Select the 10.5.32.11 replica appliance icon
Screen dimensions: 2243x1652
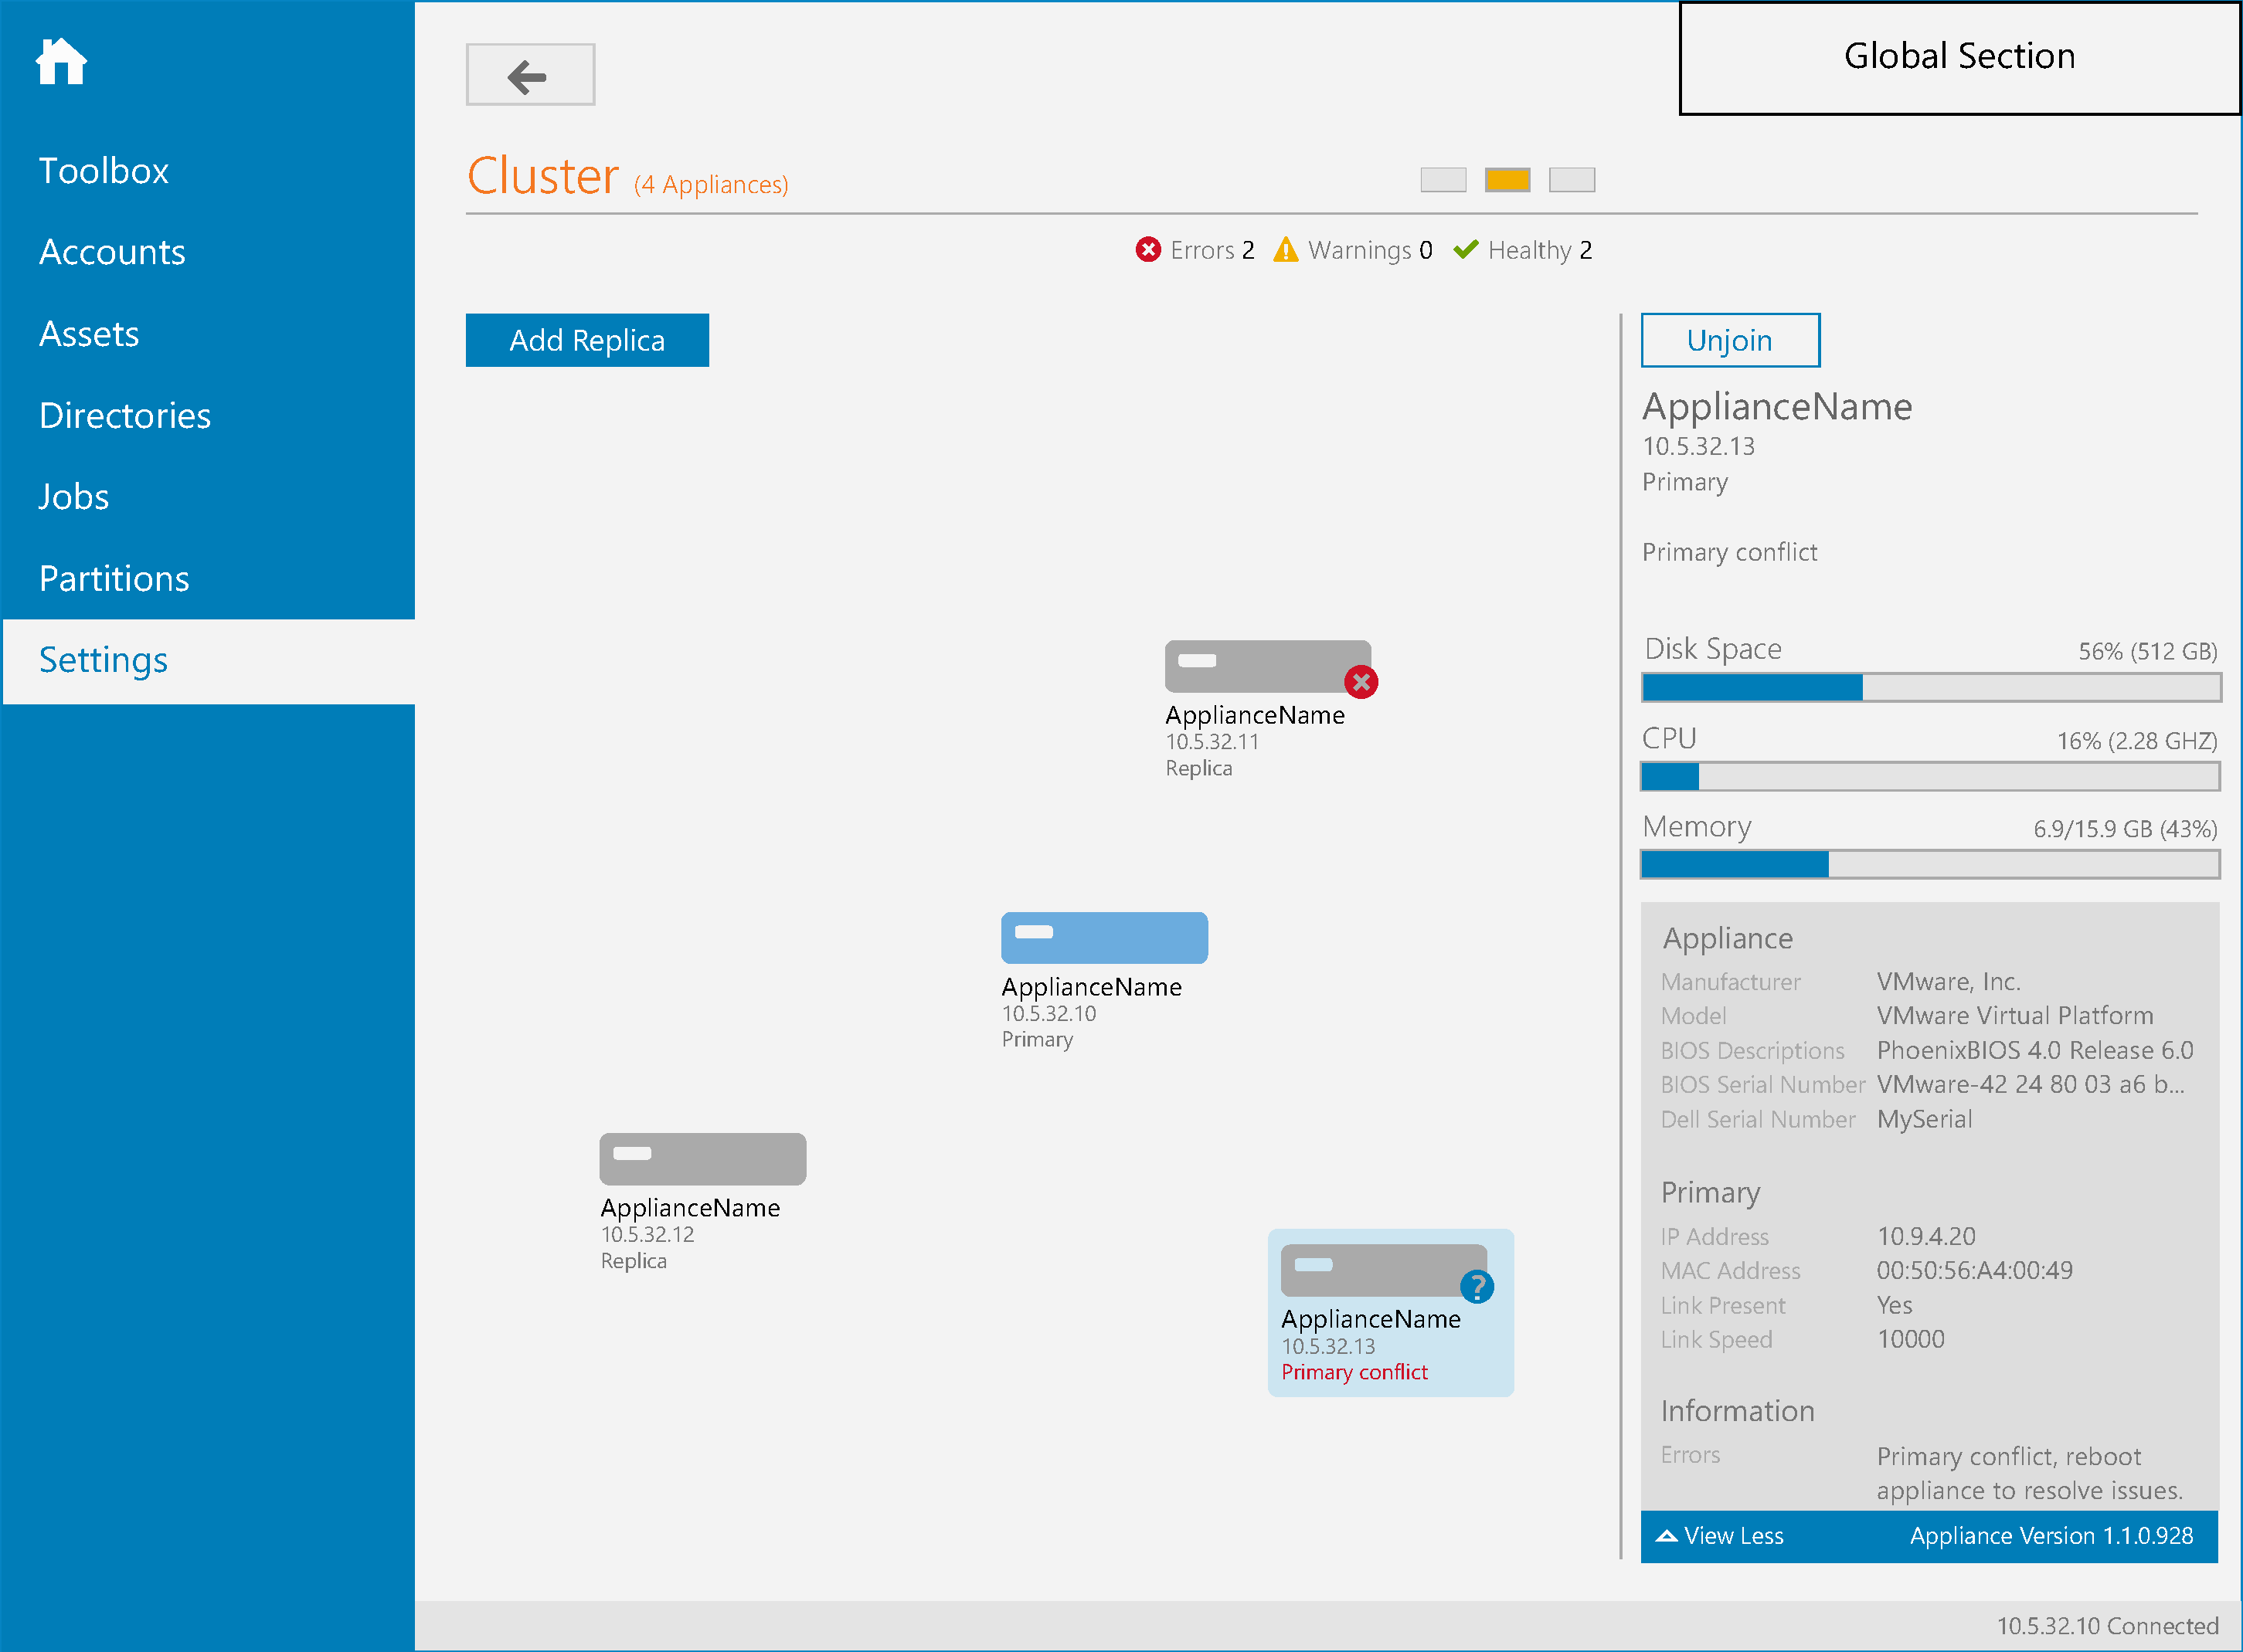click(1268, 666)
